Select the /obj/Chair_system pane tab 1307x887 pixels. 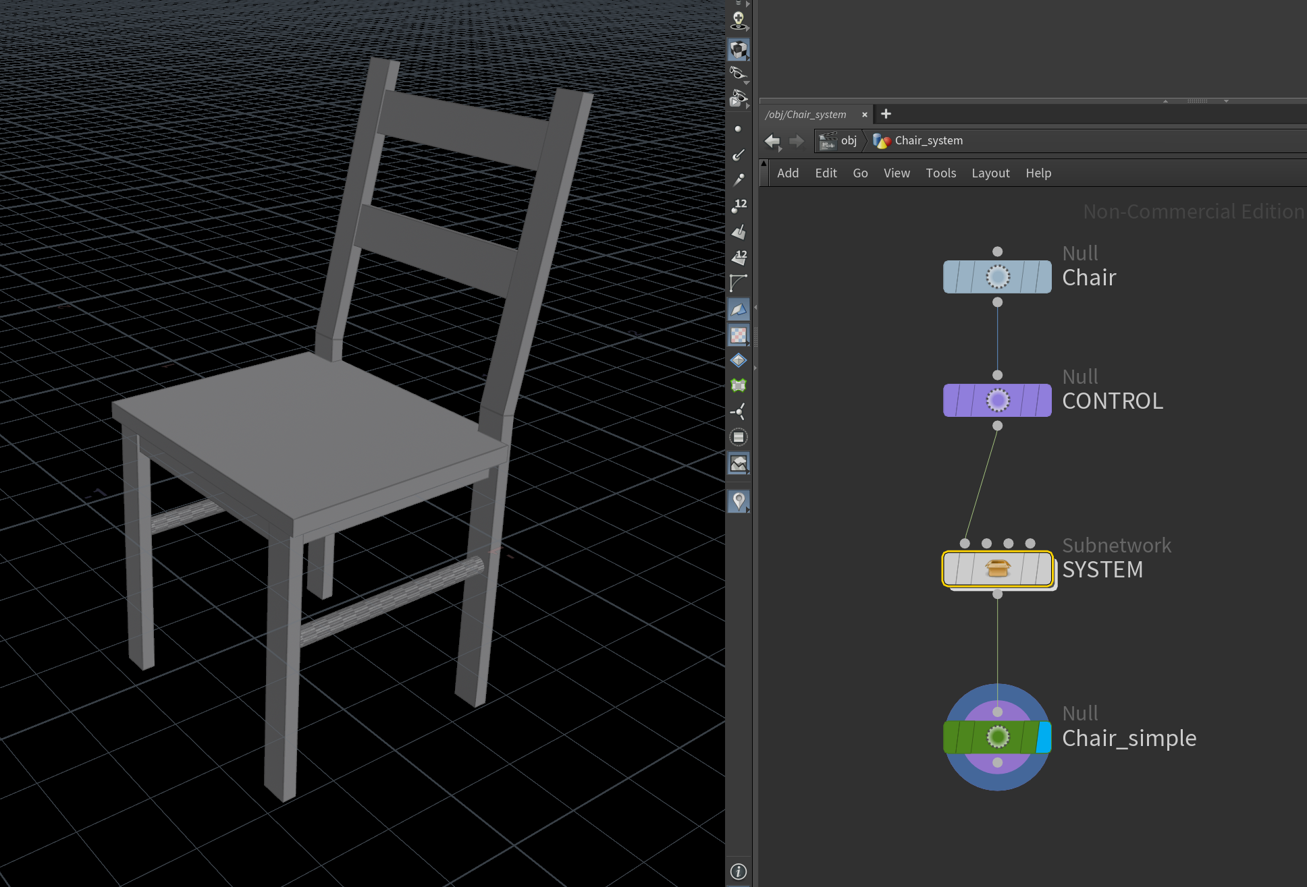[x=806, y=115]
